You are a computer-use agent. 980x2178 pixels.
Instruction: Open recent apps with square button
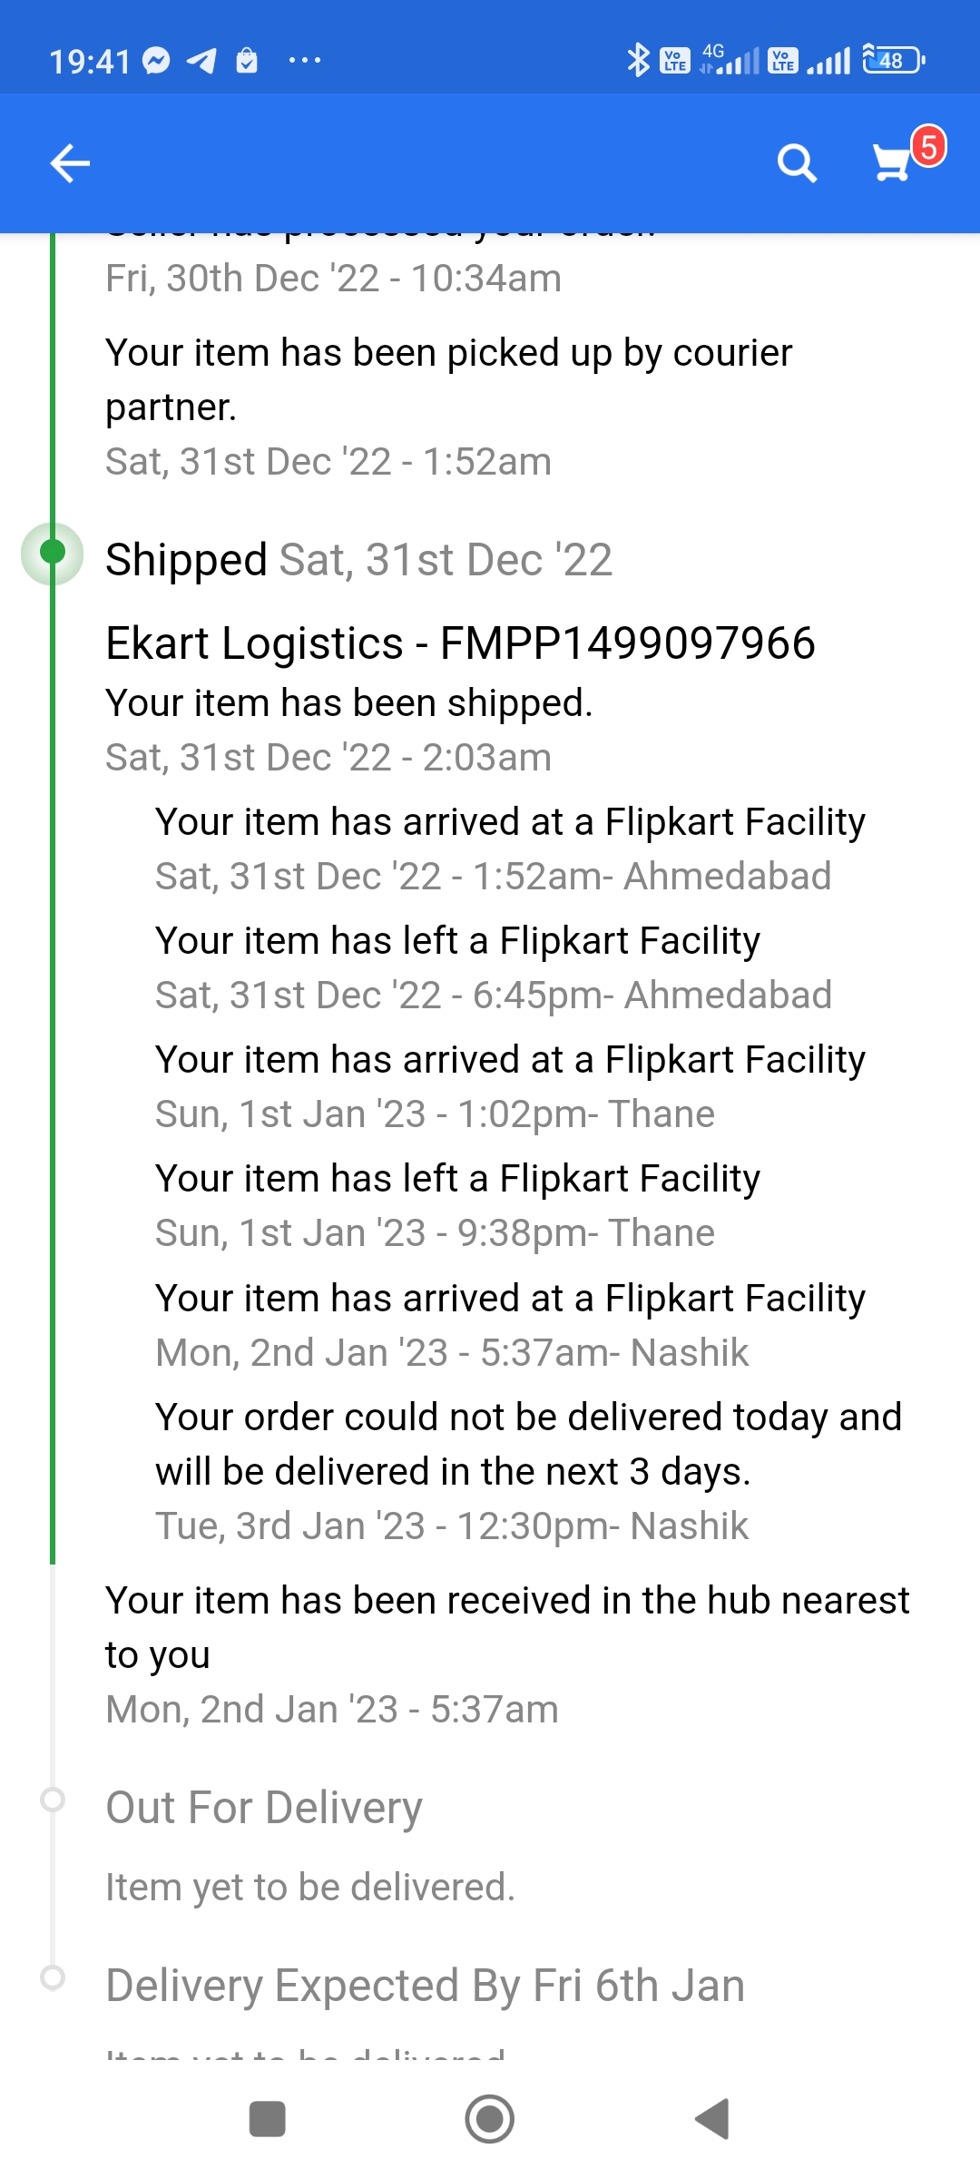[268, 2120]
